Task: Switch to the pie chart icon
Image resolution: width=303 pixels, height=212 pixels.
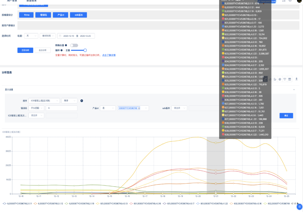Action: pyautogui.click(x=280, y=79)
